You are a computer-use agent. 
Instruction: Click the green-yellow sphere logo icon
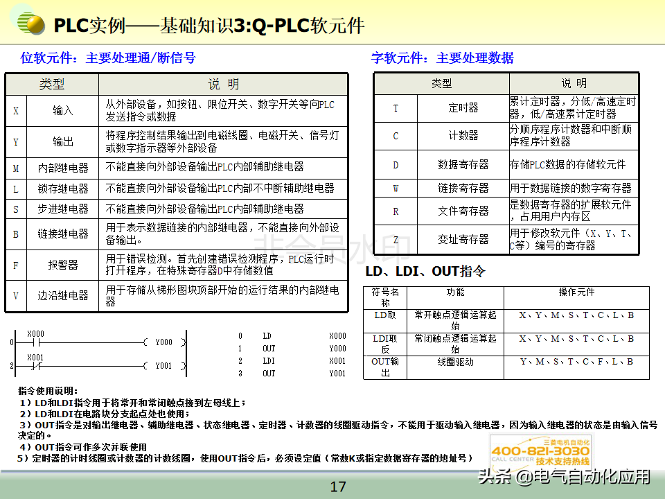pyautogui.click(x=31, y=23)
